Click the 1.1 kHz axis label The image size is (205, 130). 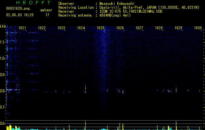click(x=3, y=42)
